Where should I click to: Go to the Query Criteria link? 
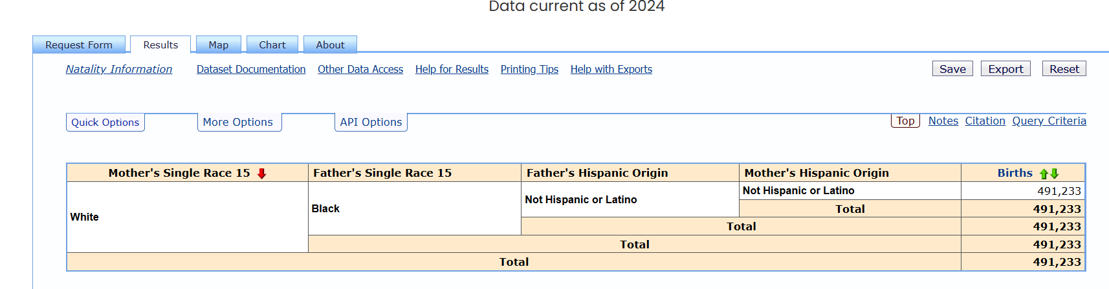[1049, 121]
